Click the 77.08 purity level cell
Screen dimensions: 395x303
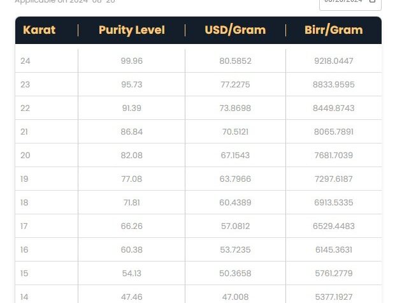point(131,179)
